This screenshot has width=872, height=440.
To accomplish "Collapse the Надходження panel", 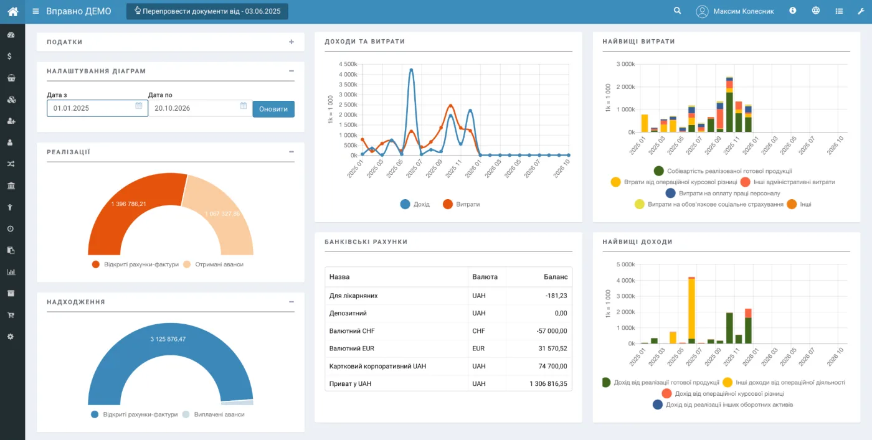I will pyautogui.click(x=291, y=302).
